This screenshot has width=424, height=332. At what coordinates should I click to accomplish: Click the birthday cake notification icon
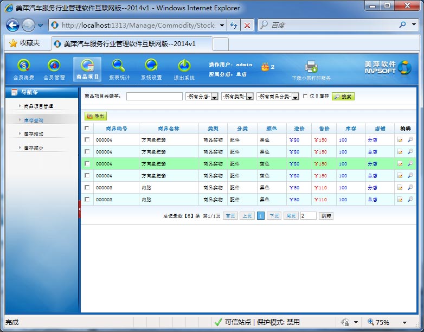pos(265,67)
